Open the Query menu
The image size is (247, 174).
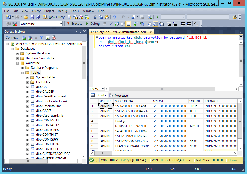36,11
